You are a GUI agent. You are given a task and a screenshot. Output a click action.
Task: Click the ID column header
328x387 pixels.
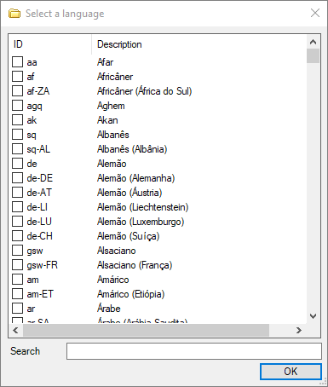point(50,44)
